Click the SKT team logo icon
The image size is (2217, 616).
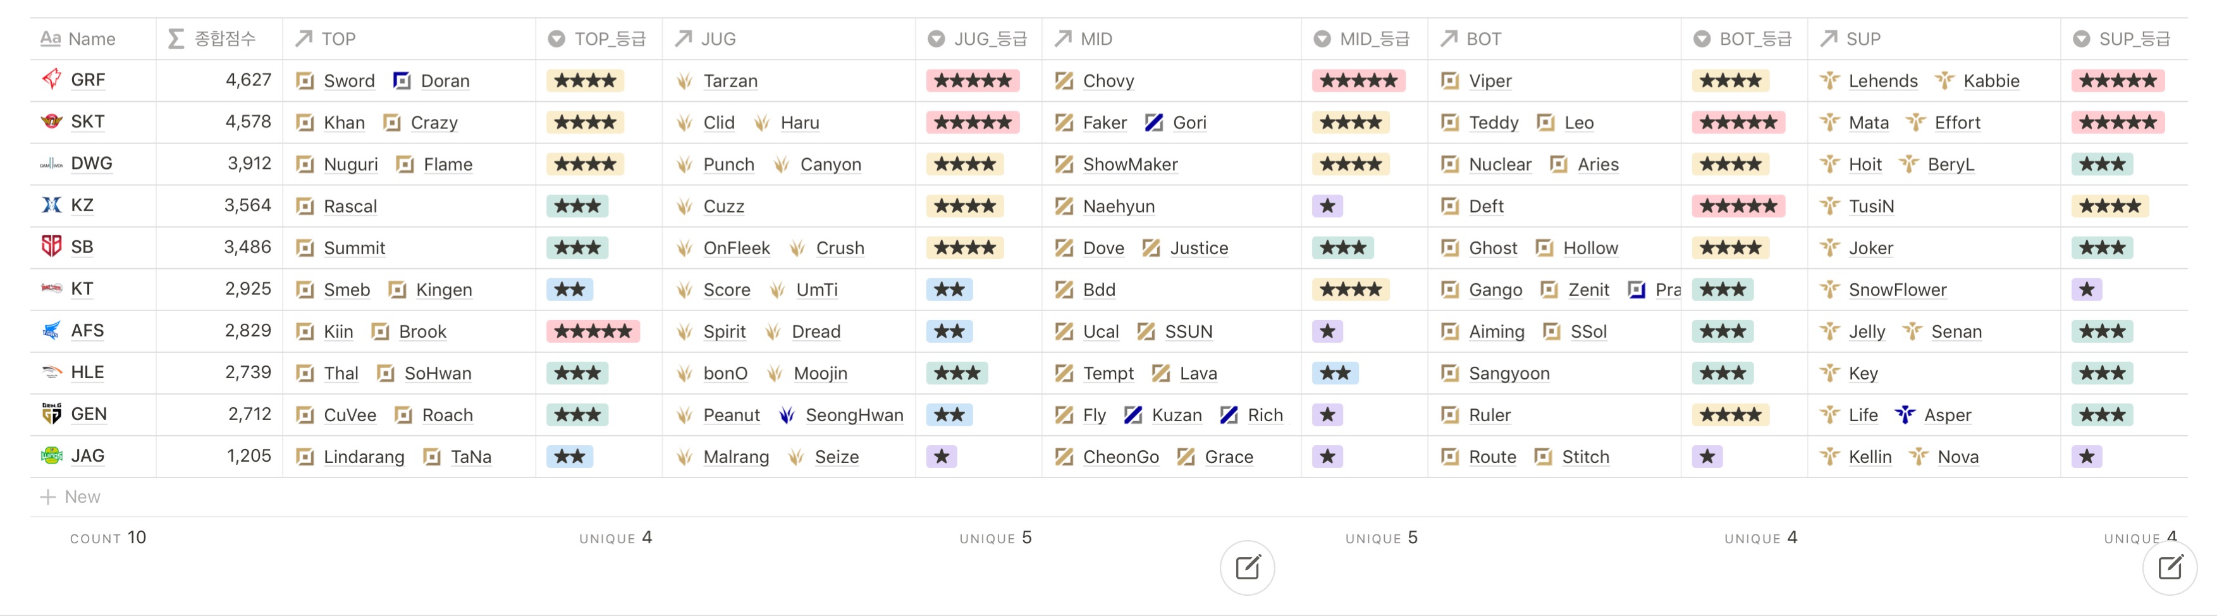coord(52,121)
